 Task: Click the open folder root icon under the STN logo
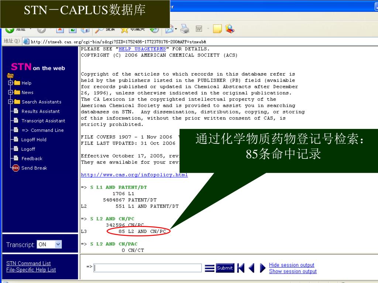10,76
